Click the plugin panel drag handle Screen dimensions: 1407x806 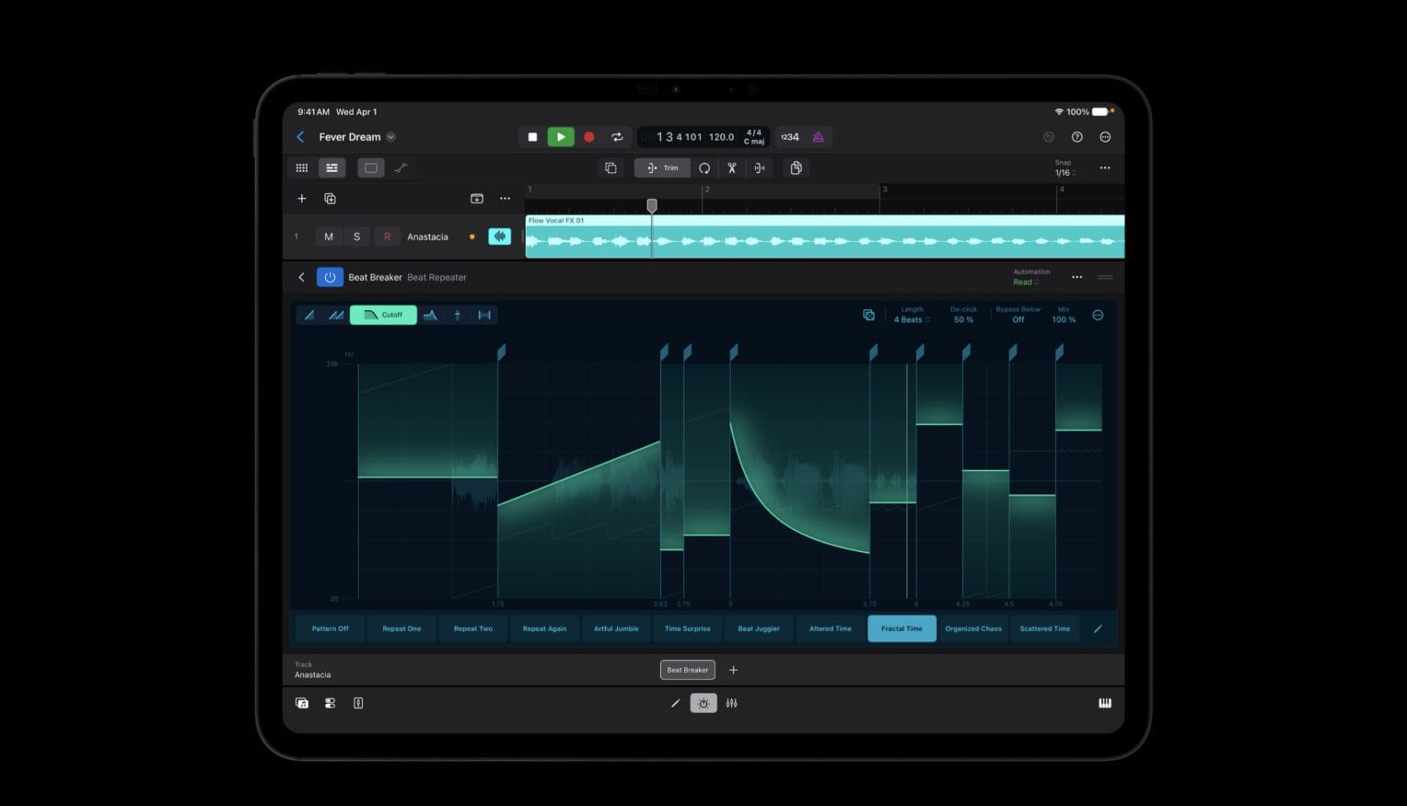[x=1105, y=277]
